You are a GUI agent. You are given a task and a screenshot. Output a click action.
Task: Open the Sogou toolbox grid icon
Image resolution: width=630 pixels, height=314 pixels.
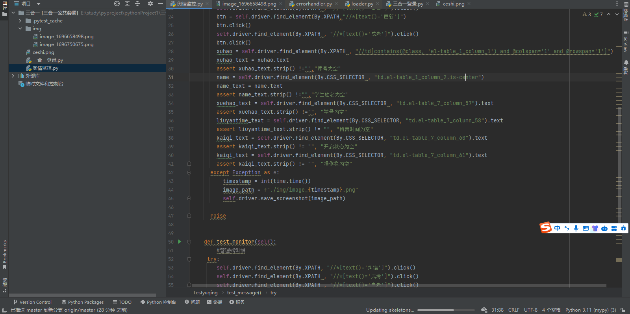tap(614, 228)
